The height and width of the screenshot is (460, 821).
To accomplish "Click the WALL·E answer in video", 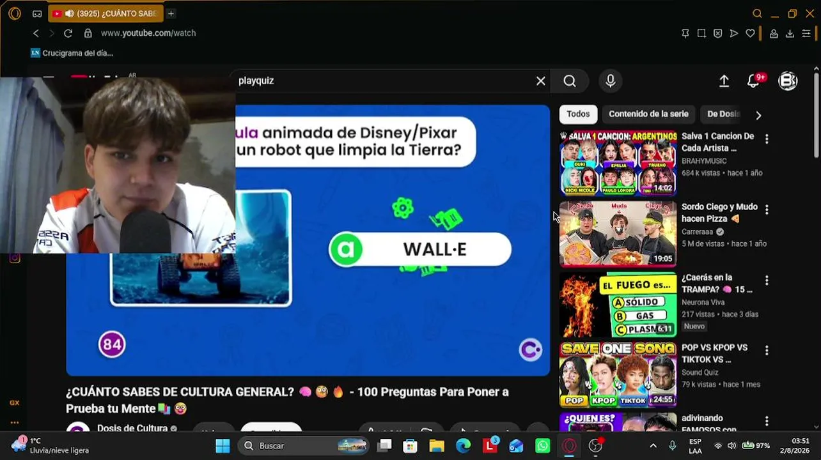I will (x=420, y=249).
